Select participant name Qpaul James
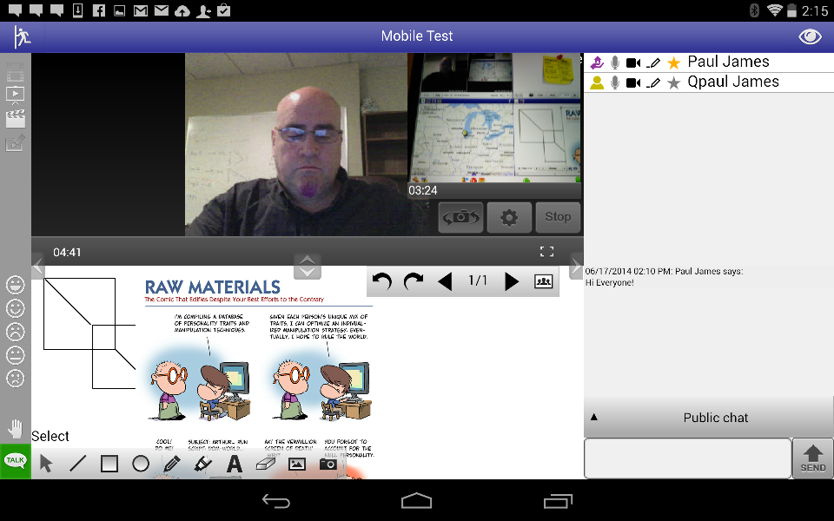Image resolution: width=834 pixels, height=521 pixels. coord(733,82)
